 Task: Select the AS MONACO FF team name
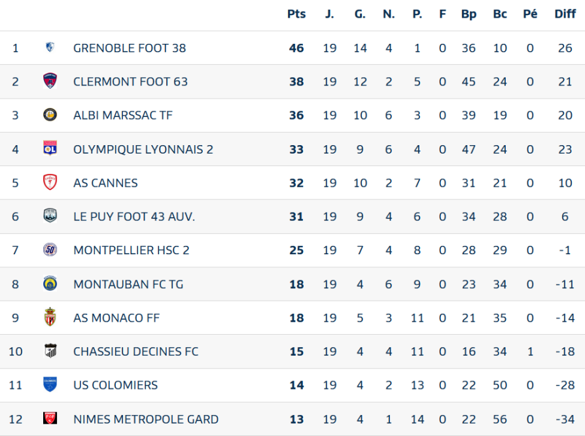pos(116,318)
